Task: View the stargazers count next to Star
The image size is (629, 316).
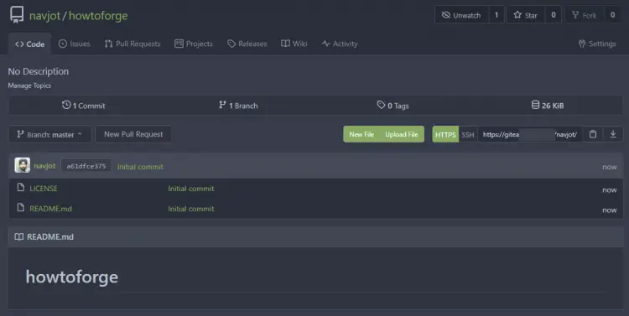Action: point(554,15)
